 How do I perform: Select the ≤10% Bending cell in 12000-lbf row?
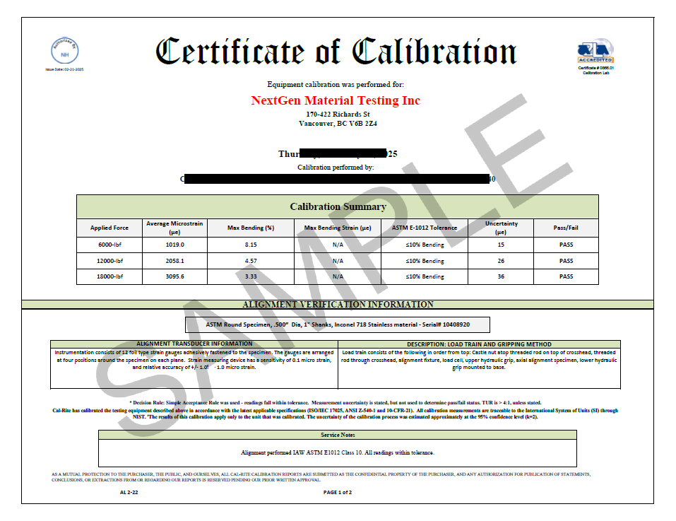point(425,261)
